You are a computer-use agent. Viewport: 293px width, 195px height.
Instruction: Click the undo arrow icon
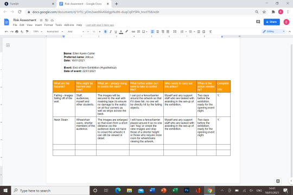point(7,31)
